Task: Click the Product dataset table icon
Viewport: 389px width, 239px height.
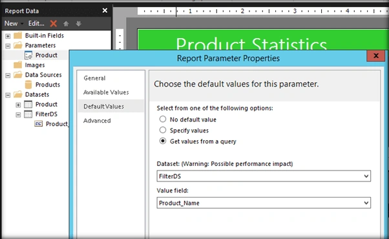Action: click(x=28, y=105)
